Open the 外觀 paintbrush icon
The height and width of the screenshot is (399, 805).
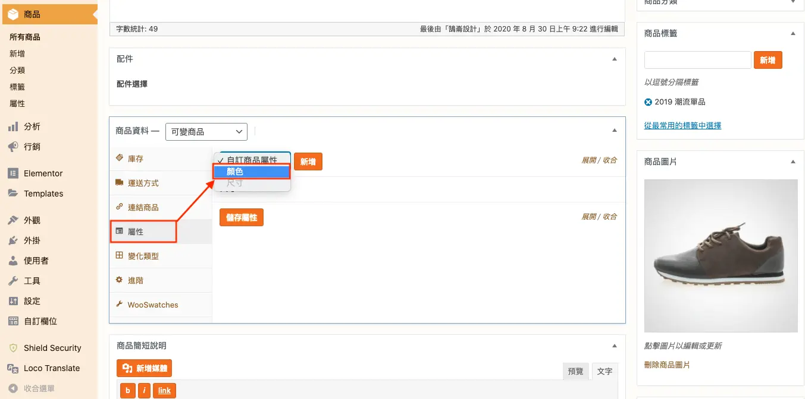click(x=13, y=220)
